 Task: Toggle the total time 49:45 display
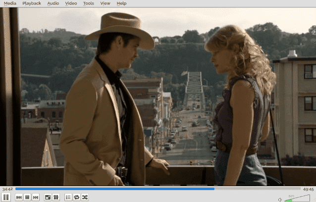tap(309, 189)
